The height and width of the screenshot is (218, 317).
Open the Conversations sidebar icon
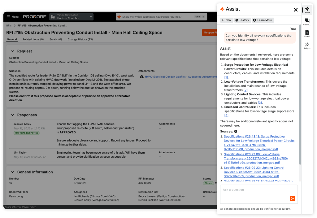pyautogui.click(x=307, y=22)
